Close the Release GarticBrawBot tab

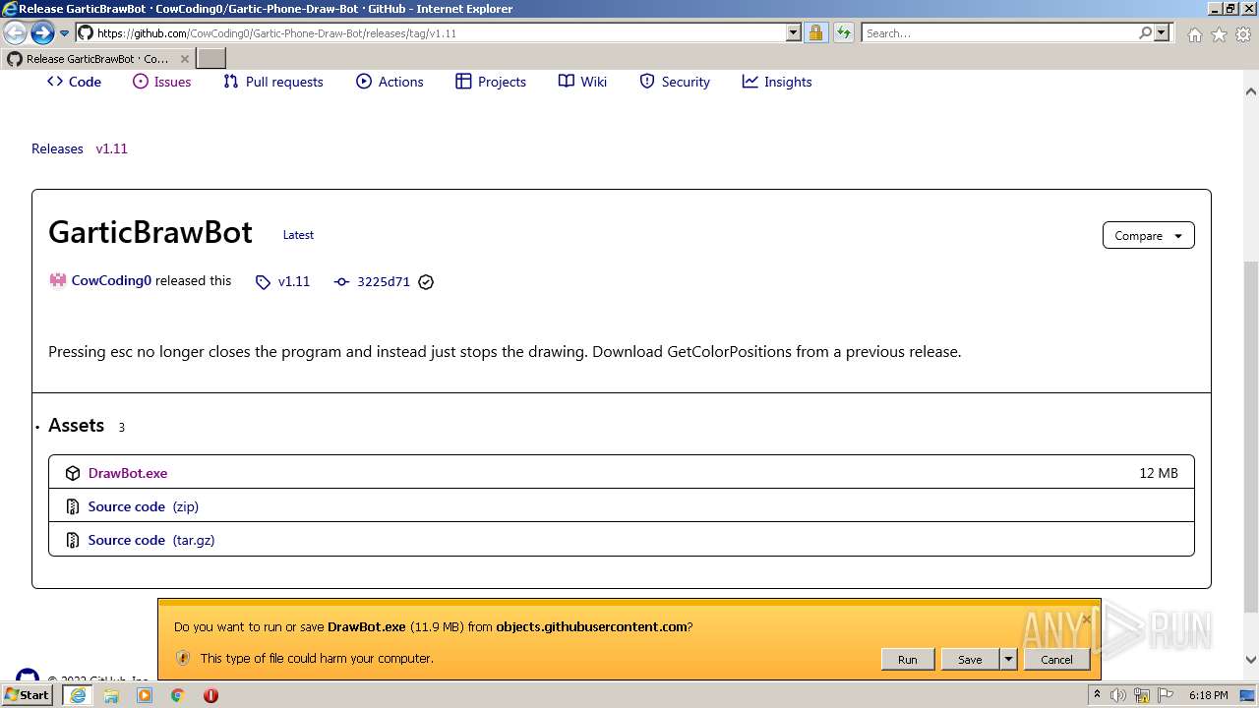184,59
